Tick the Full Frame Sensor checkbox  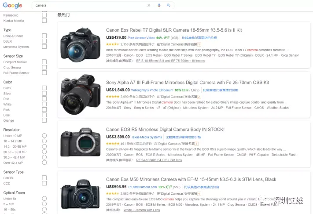(44, 73)
